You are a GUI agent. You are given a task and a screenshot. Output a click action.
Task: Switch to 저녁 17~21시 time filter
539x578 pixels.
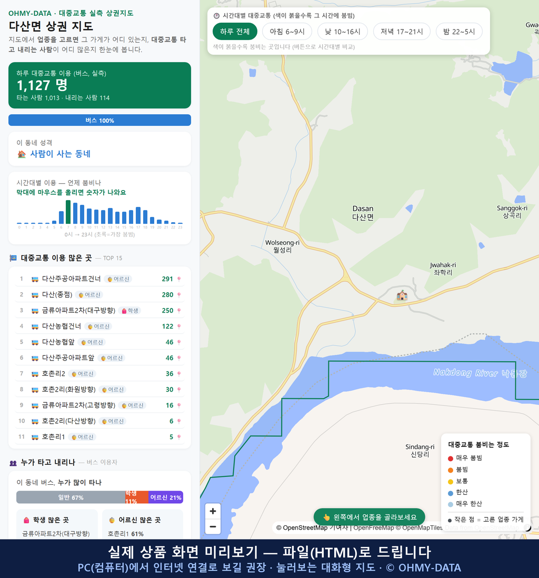402,32
